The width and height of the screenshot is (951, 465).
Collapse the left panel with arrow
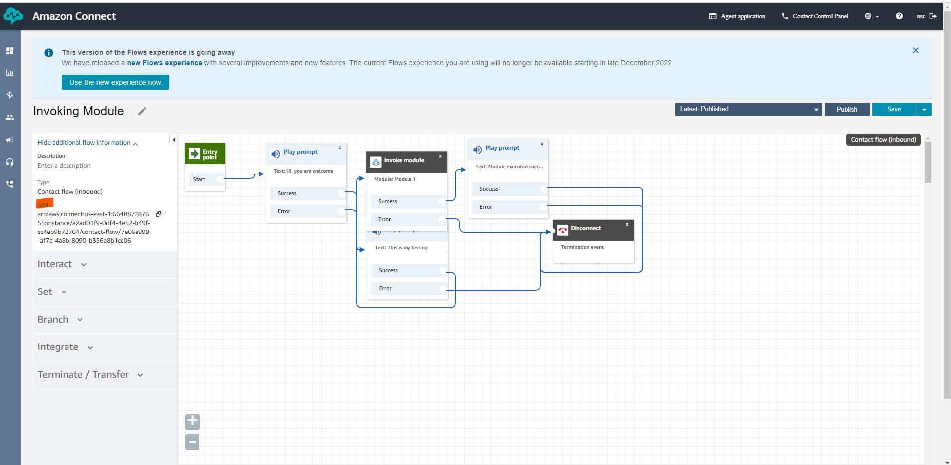click(174, 140)
